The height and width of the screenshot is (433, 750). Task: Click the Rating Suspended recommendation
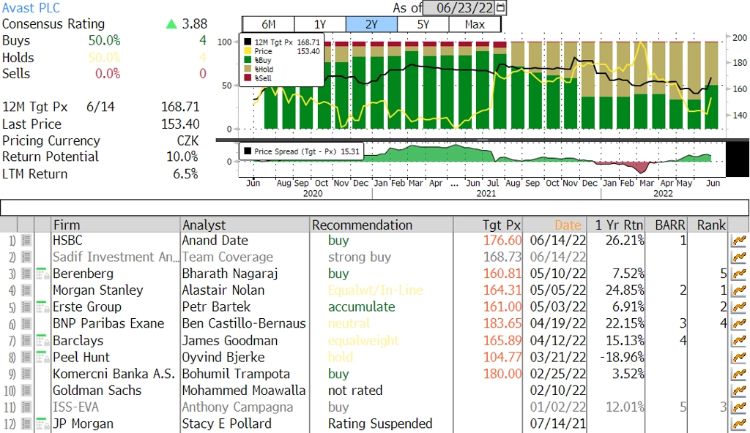pos(380,423)
